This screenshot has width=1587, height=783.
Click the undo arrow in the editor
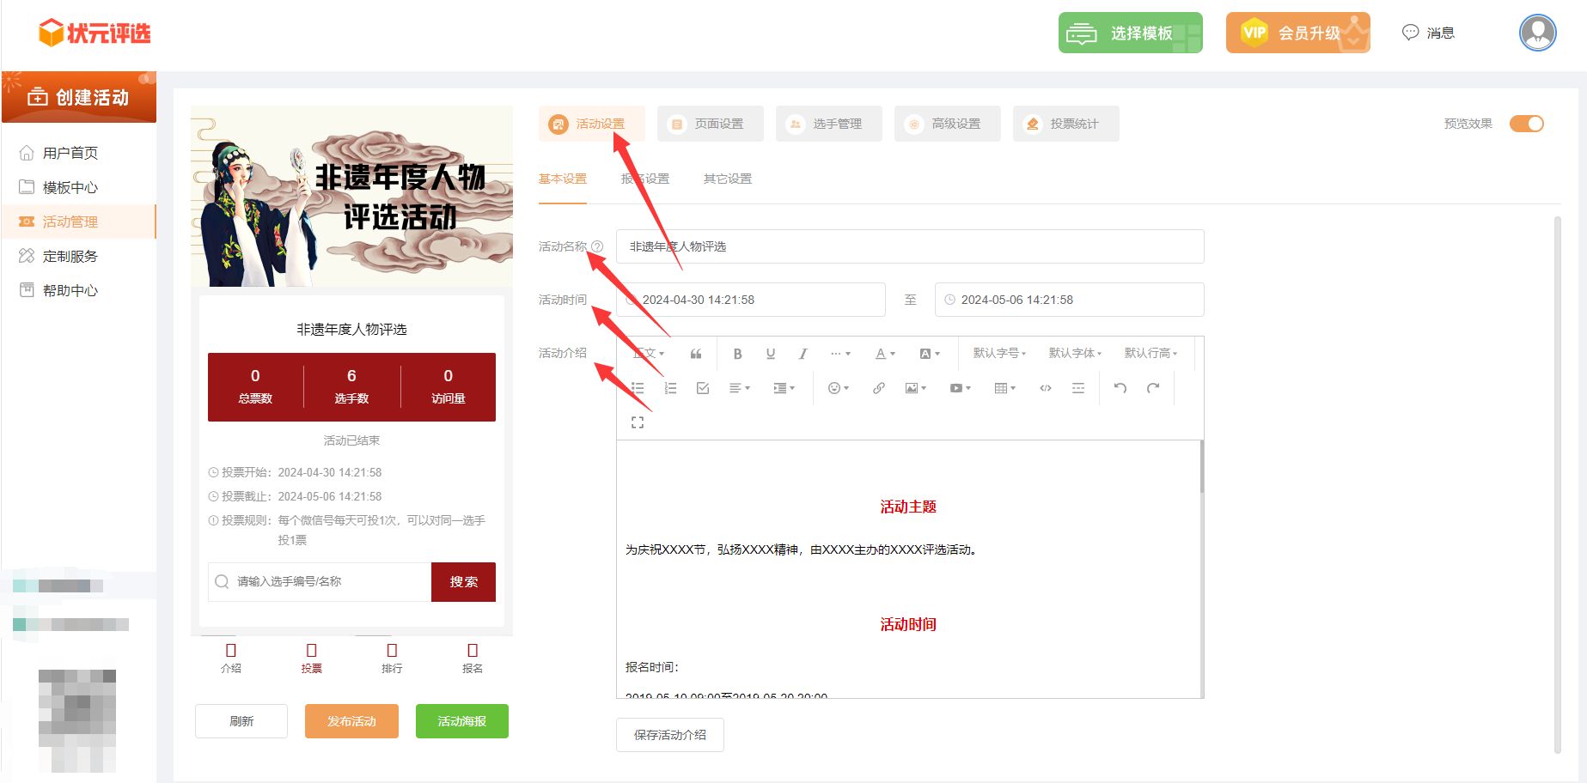coord(1120,388)
